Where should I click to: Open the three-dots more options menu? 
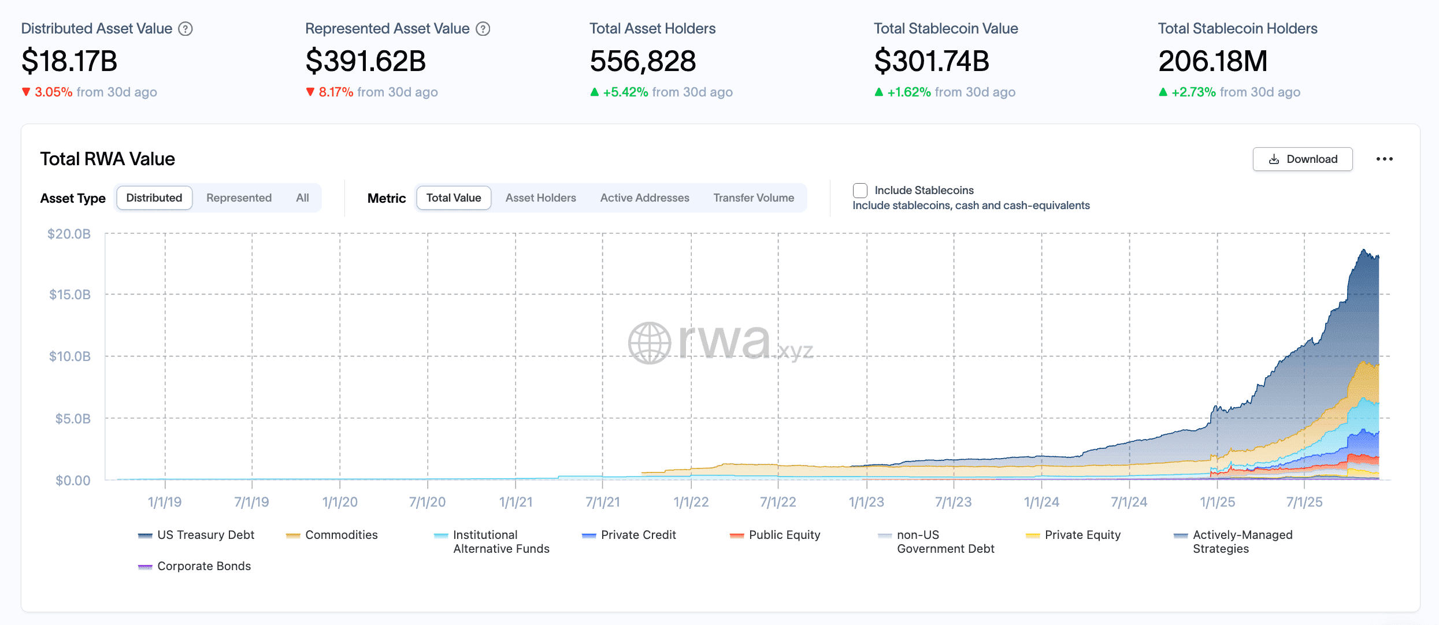(x=1384, y=159)
